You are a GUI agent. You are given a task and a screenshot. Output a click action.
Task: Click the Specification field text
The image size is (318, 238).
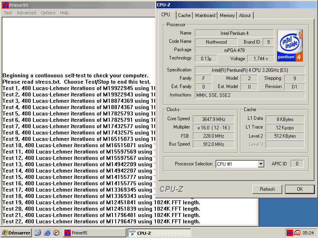tap(250, 70)
